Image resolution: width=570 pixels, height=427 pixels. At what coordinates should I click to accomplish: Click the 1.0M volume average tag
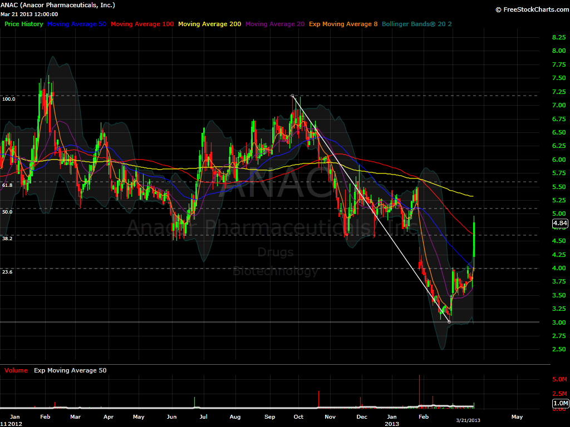561,403
